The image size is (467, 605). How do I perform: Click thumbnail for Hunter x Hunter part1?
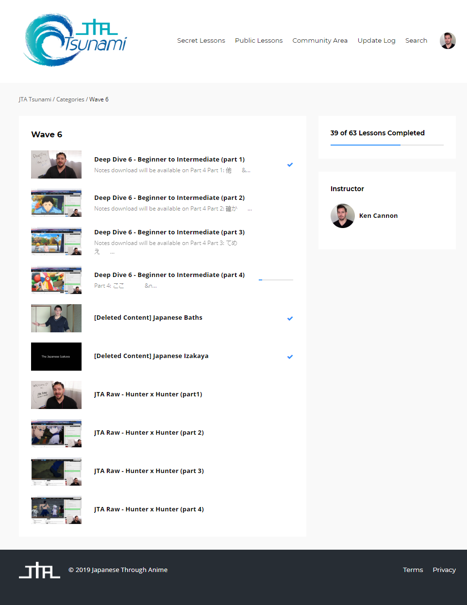point(56,395)
